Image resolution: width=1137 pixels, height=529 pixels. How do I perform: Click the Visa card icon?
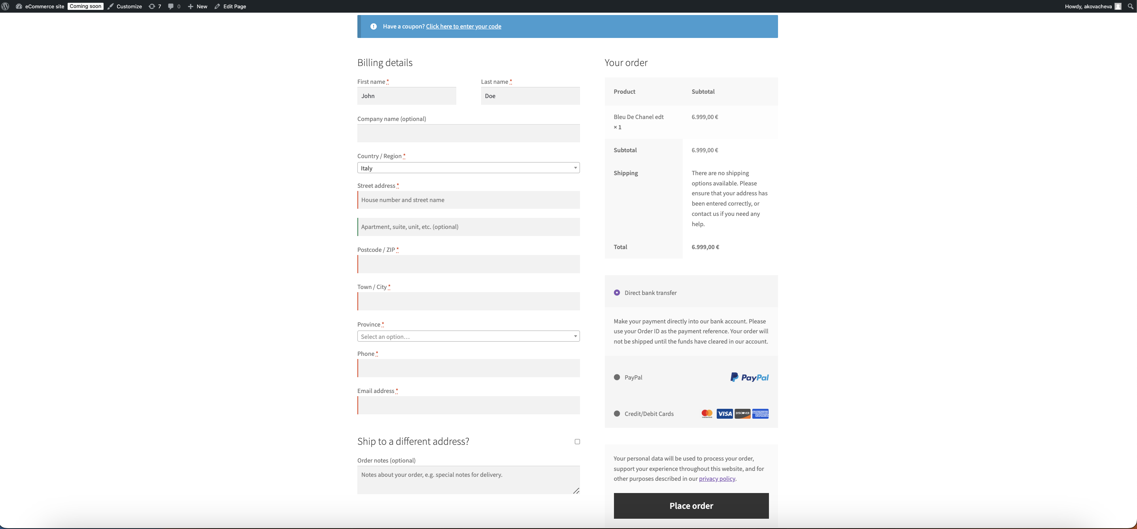(x=724, y=414)
